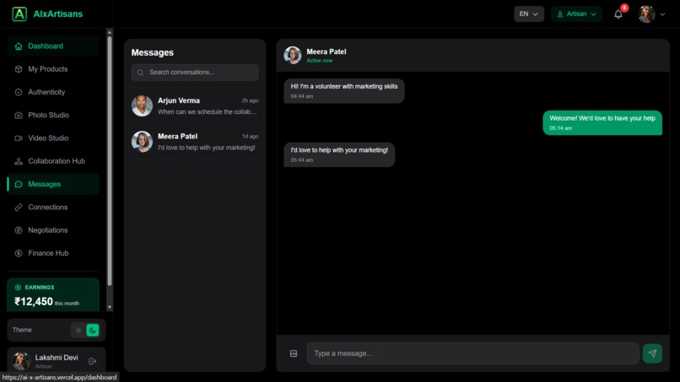
Task: Click the sidebar scrollbar up arrow
Action: pos(110,33)
